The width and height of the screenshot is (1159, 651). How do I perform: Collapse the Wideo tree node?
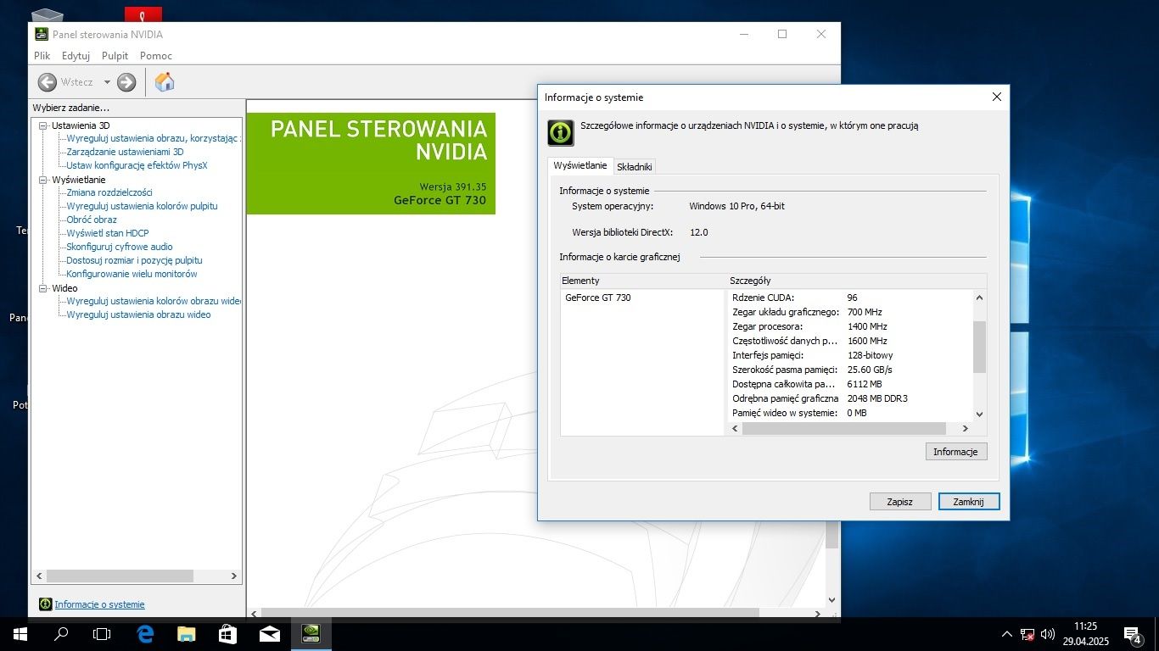[44, 288]
